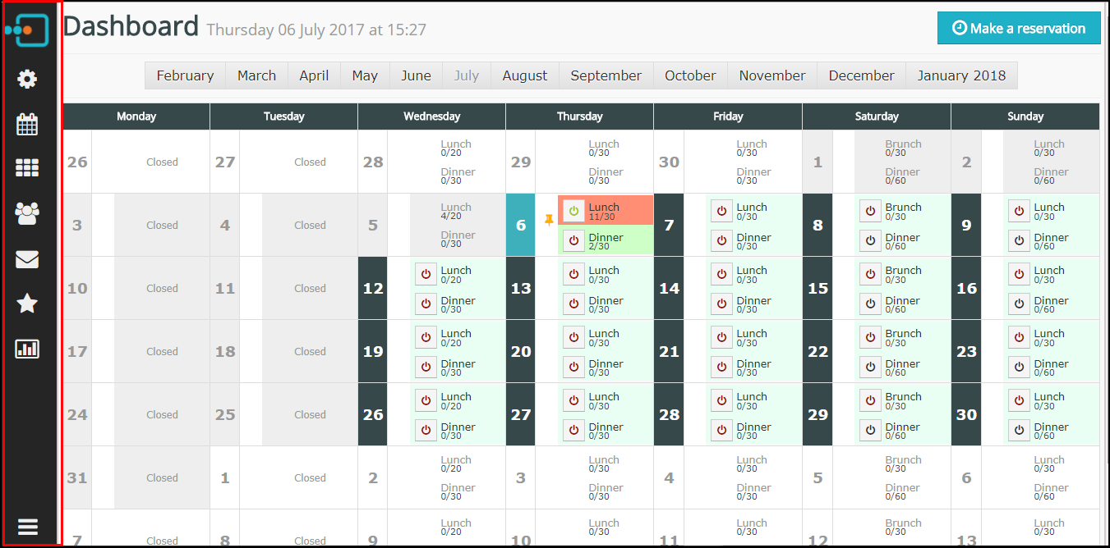This screenshot has width=1110, height=548.
Task: Click the app logo in sidebar
Action: [x=27, y=30]
